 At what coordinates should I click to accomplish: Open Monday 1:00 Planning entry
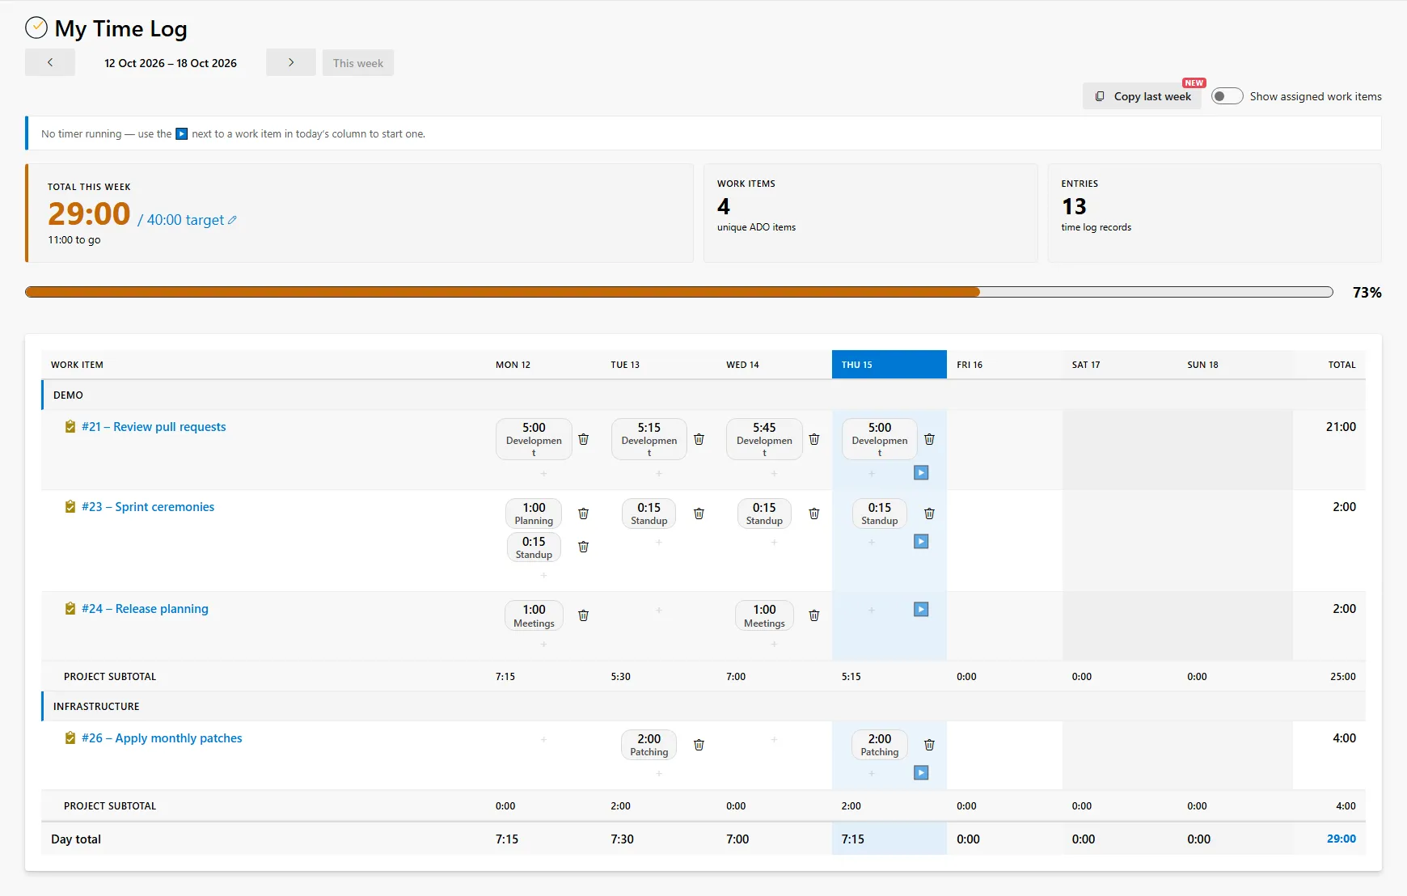(534, 514)
